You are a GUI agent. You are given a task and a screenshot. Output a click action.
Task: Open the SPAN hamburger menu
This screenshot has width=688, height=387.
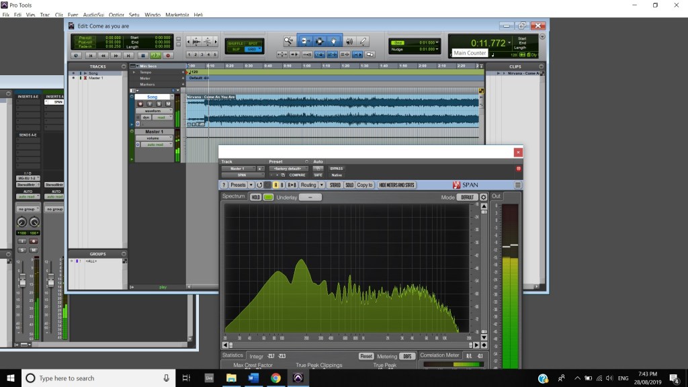coord(518,185)
